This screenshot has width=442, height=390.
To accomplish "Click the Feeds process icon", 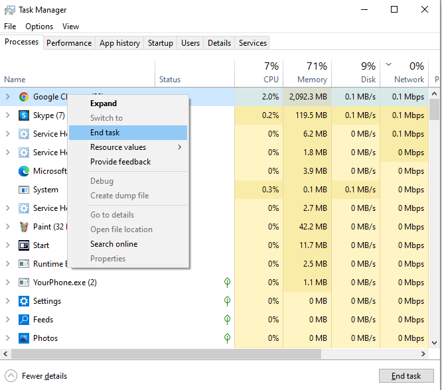I will pos(24,320).
